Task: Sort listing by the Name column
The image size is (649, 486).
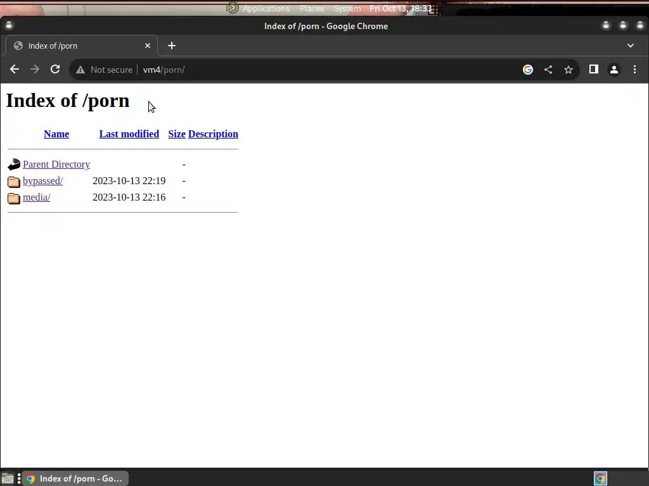Action: point(56,134)
